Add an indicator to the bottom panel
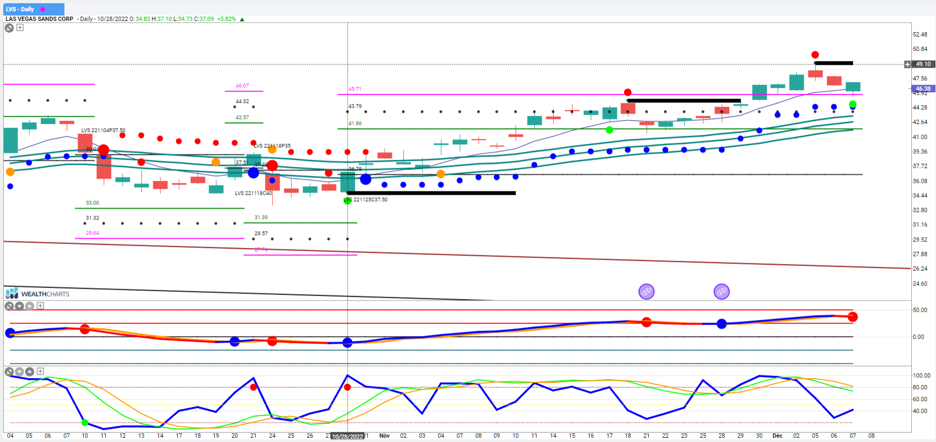936x442 pixels. 40,371
